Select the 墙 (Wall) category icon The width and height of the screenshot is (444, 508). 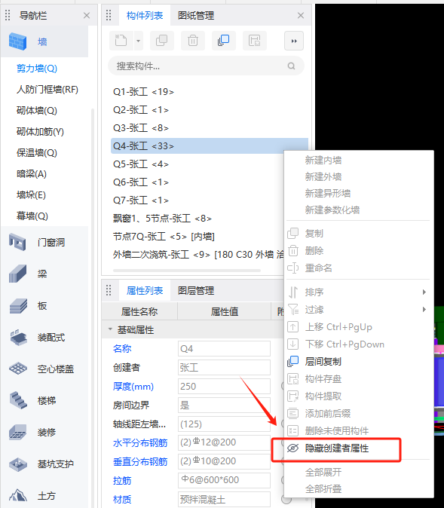pyautogui.click(x=17, y=41)
